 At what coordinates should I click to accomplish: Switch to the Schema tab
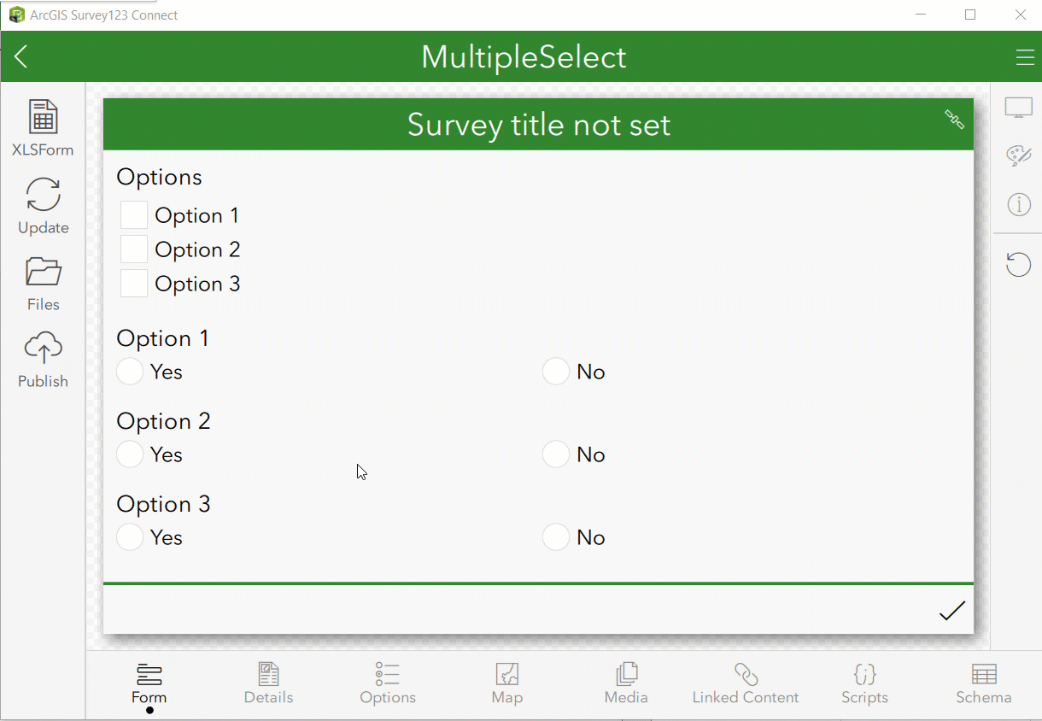click(983, 683)
